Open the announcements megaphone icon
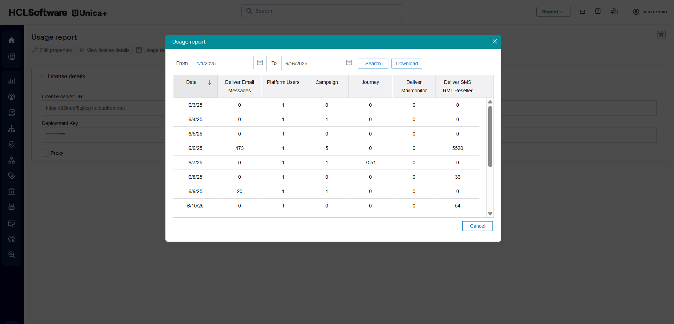This screenshot has height=324, width=674. coord(615,12)
